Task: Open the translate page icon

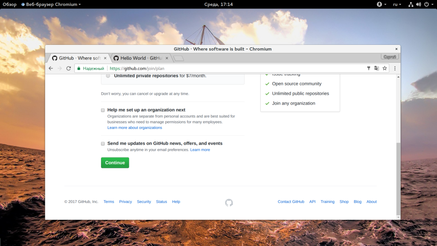Action: coord(376,68)
